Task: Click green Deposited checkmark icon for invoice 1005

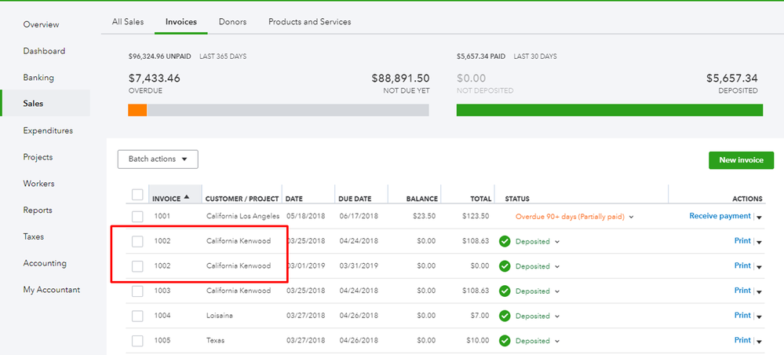Action: pos(505,341)
